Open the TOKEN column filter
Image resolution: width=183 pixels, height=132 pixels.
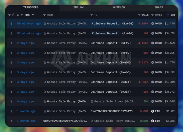152,15
